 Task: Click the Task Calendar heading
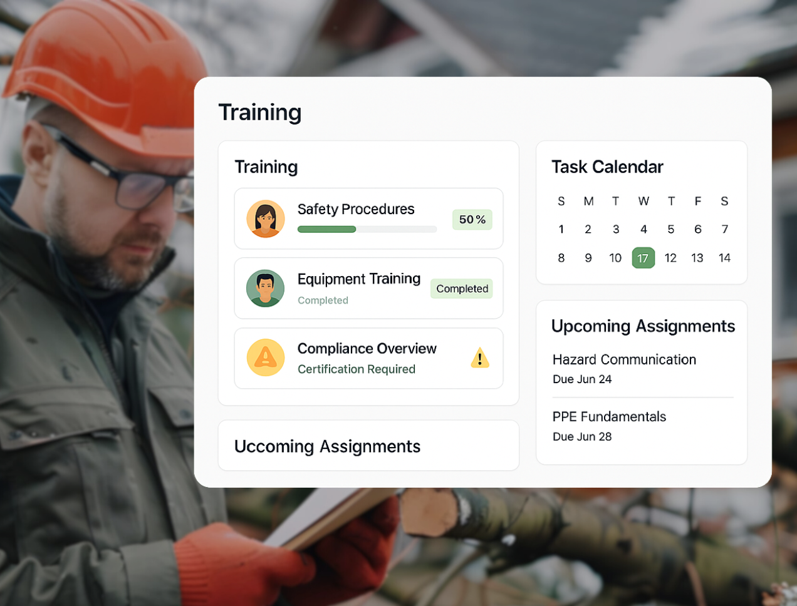click(x=607, y=167)
